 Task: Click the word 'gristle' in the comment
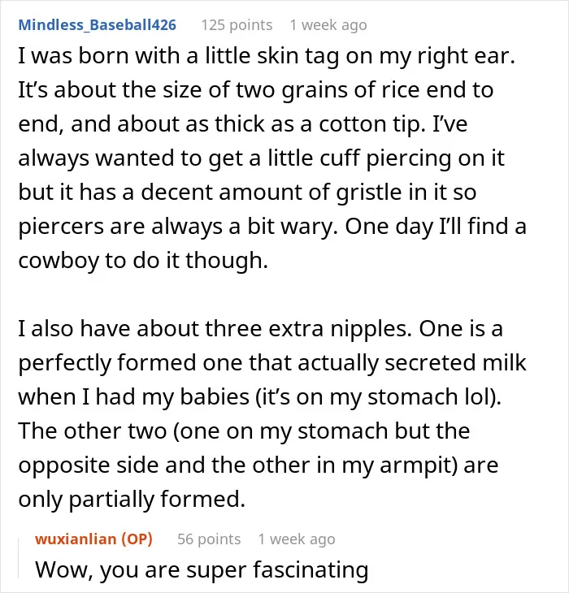click(x=374, y=193)
